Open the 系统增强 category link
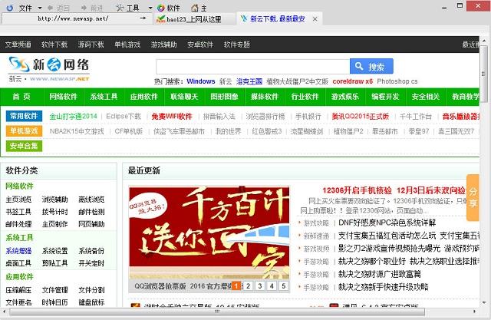The height and width of the screenshot is (320, 491). [x=18, y=251]
